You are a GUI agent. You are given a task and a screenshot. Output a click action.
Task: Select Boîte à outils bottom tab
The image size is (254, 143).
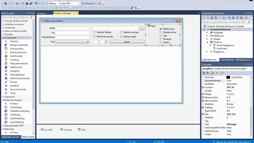pos(28,137)
